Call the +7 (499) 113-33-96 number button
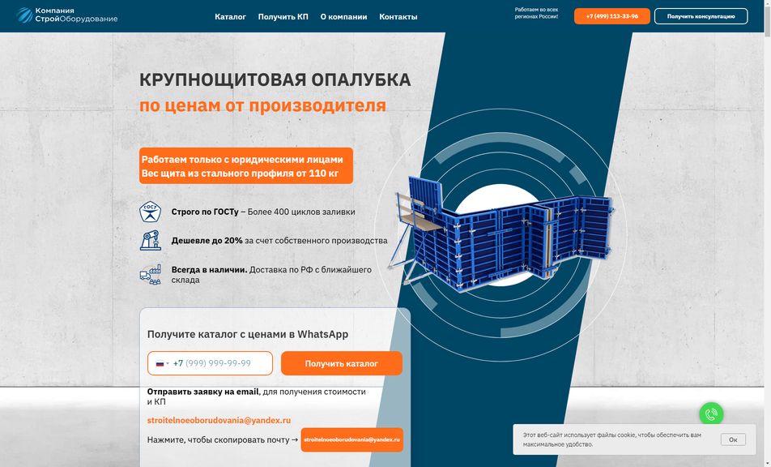771x467 pixels. point(612,16)
